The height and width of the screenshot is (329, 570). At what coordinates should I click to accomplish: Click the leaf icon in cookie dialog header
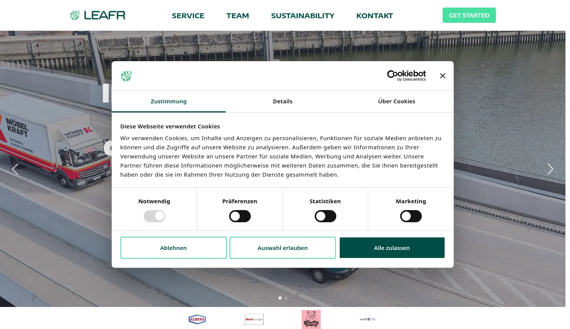point(126,76)
